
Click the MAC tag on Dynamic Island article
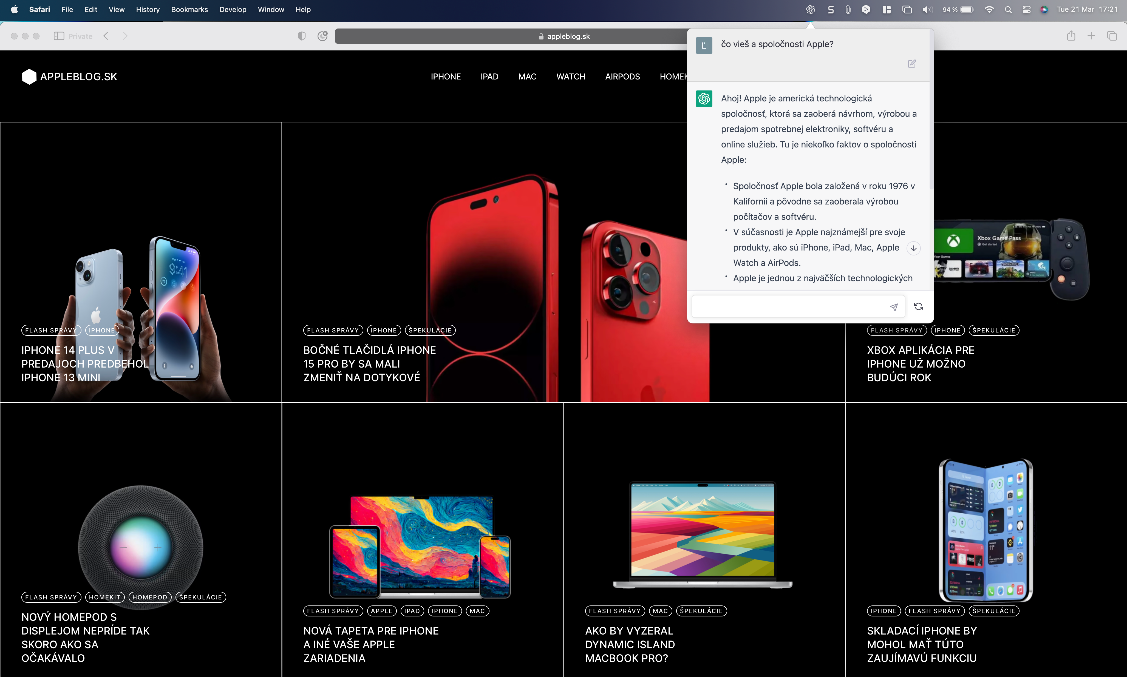(660, 611)
